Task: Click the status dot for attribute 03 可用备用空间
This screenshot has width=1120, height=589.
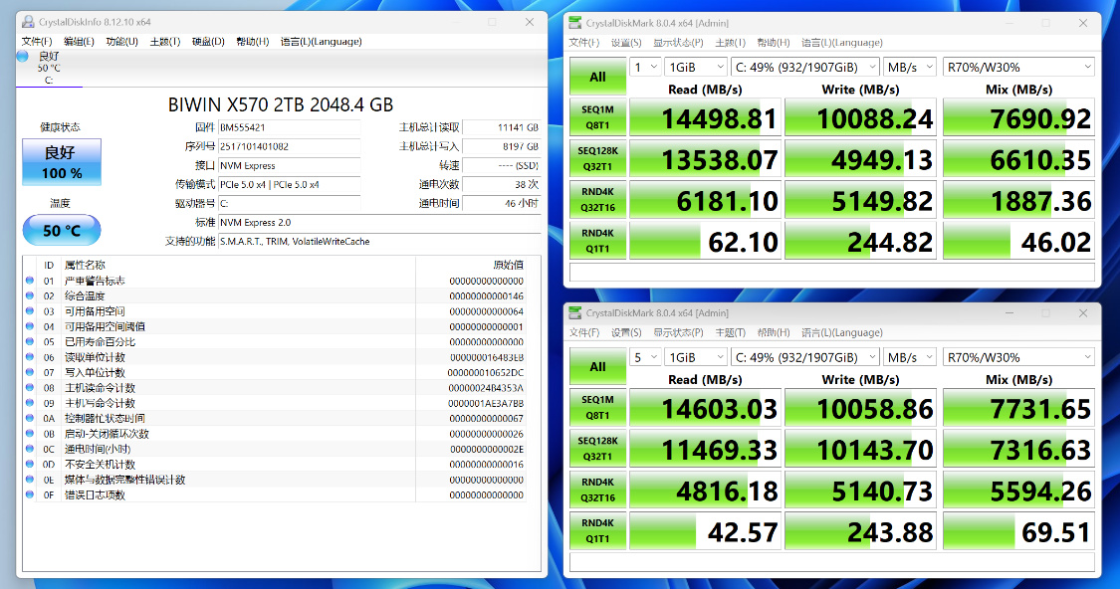Action: point(30,311)
